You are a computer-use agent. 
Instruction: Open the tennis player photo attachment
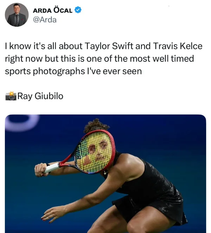tap(105, 174)
